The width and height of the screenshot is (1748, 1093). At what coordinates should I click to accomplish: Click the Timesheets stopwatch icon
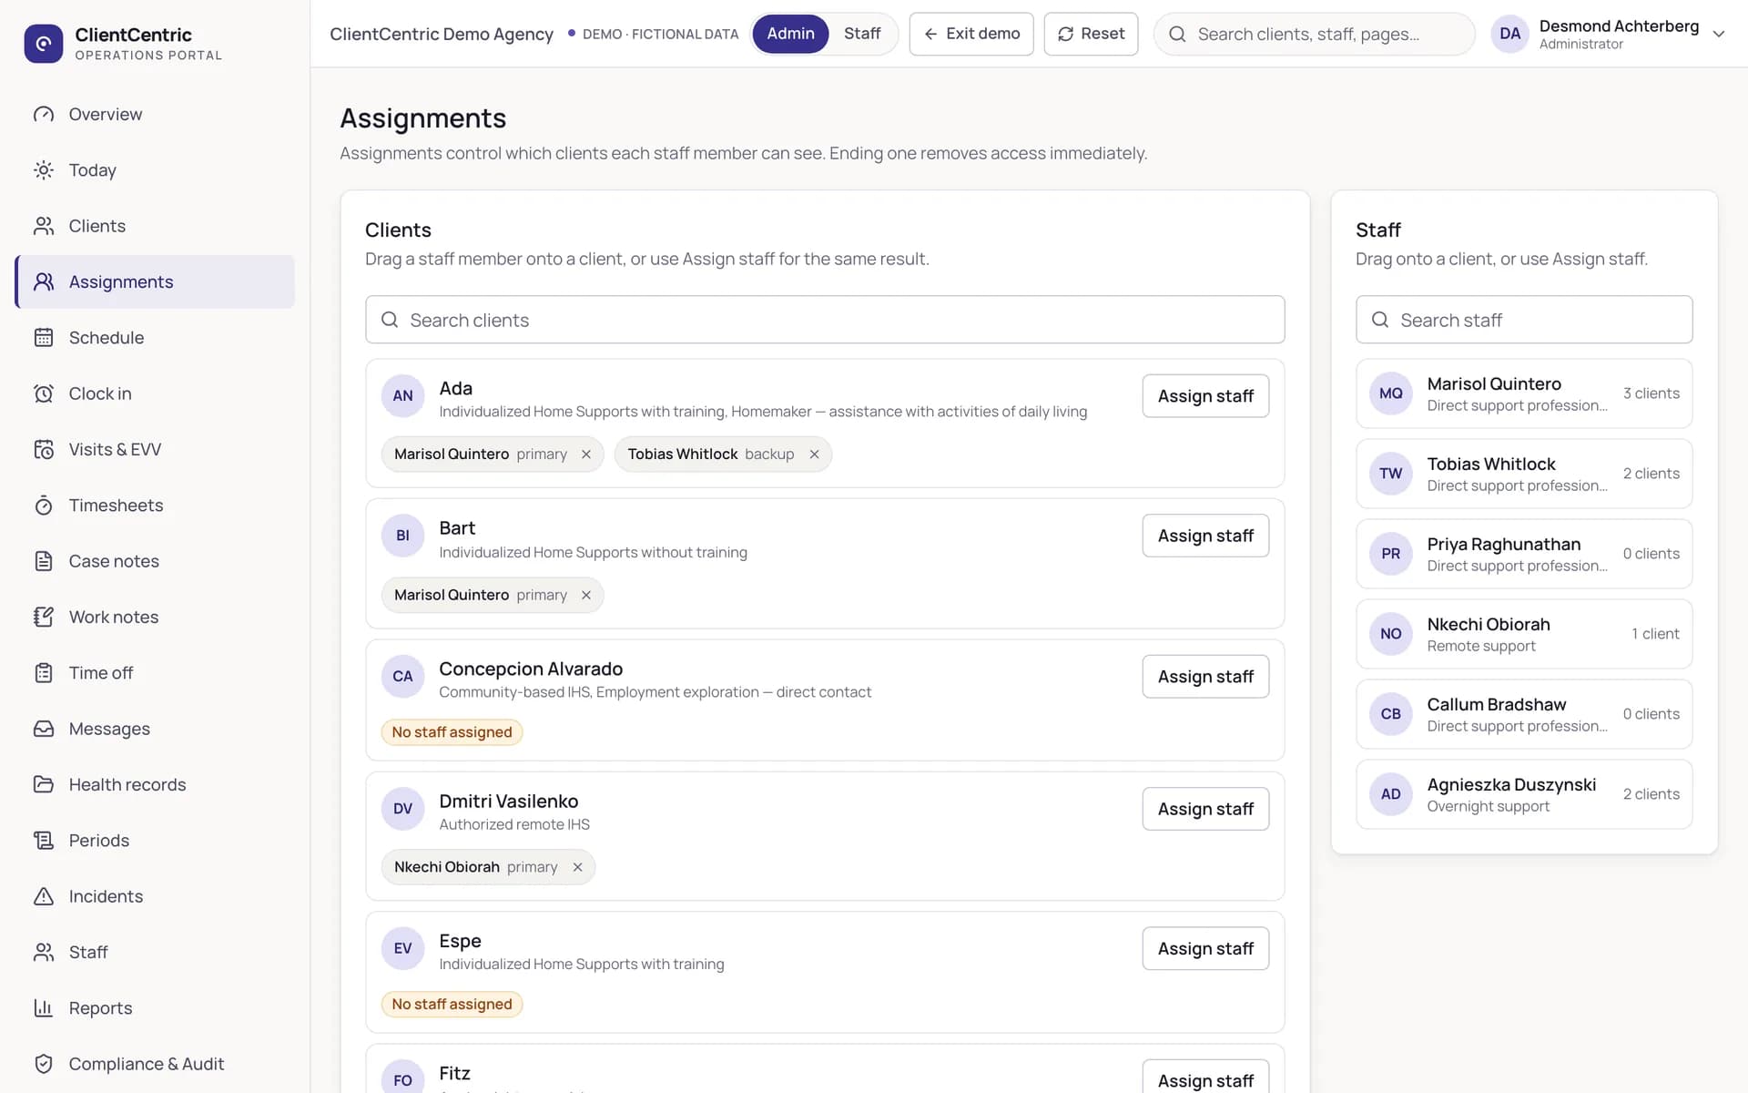pos(44,506)
